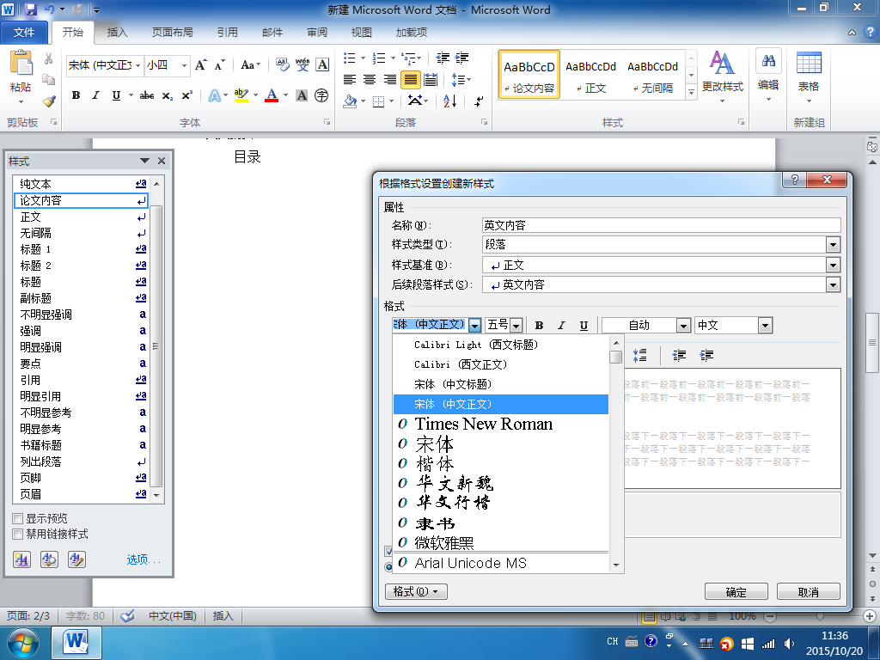
Task: Open the Style Inspector icon in Styles pane
Action: (49, 559)
